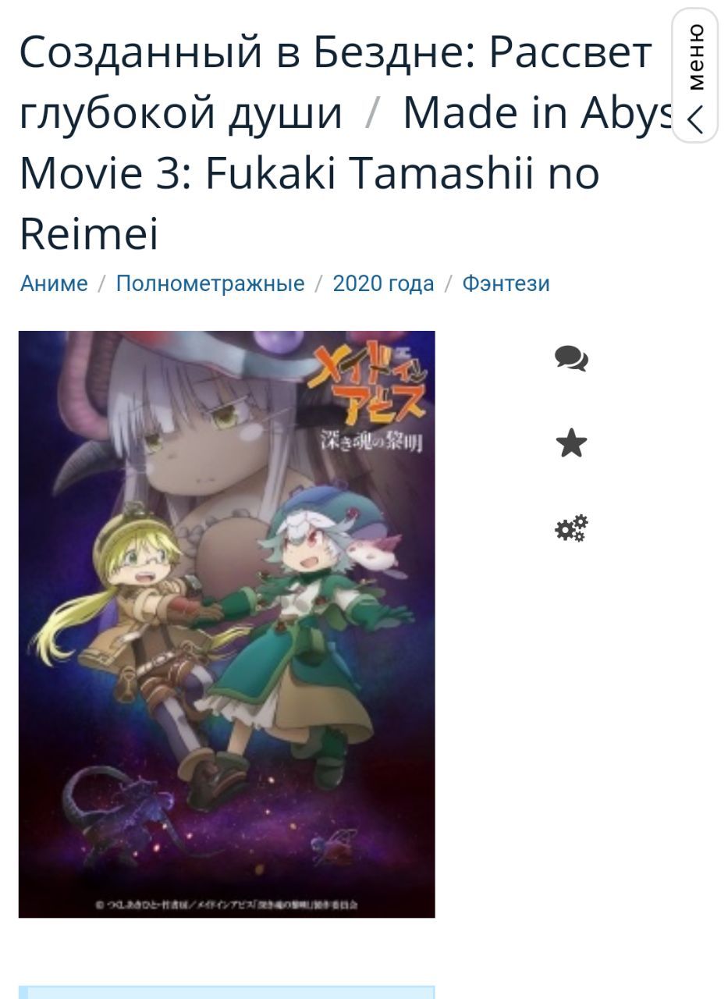Viewport: 728px width, 999px height.
Task: Open the comments speech-bubble icon
Action: (x=571, y=359)
